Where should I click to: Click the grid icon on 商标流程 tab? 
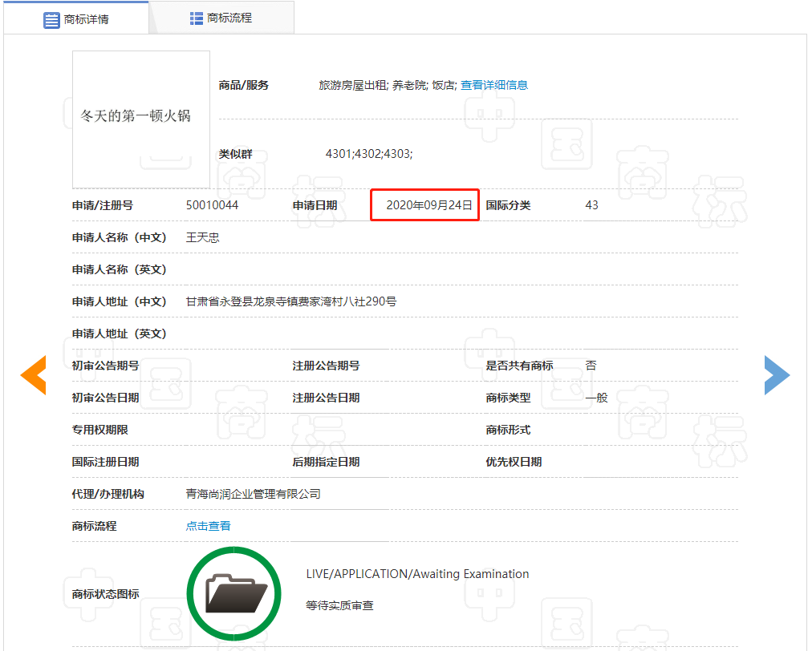pyautogui.click(x=197, y=18)
